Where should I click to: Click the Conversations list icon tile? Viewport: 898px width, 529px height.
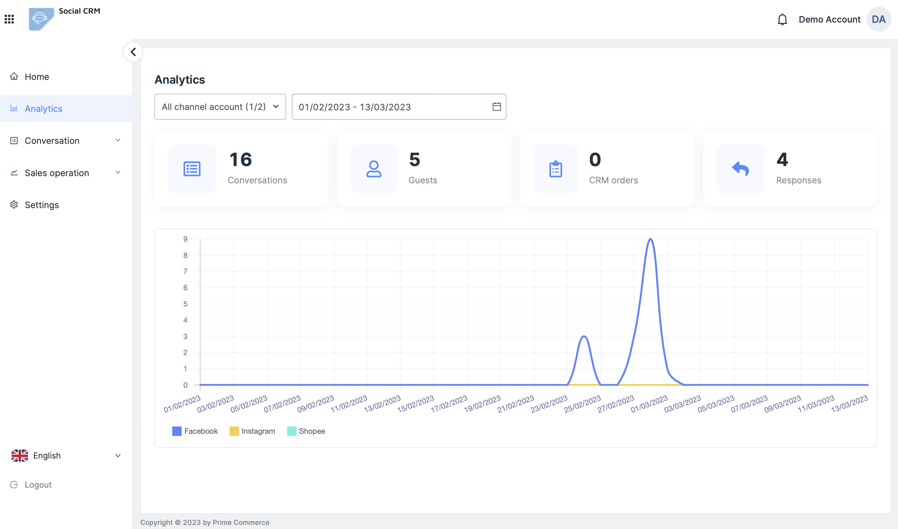point(192,169)
